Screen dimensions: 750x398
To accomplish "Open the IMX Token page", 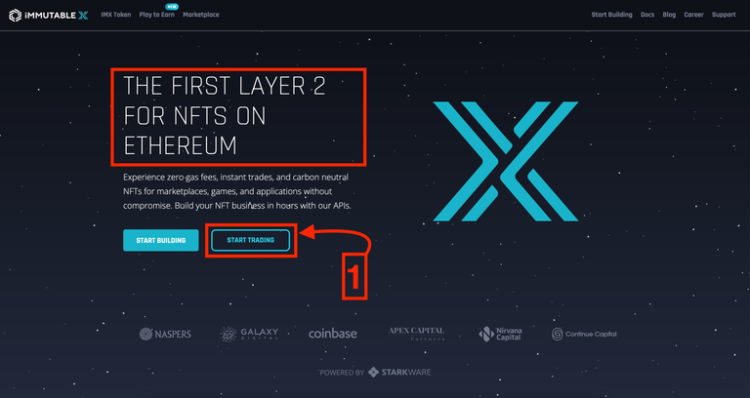I will pyautogui.click(x=116, y=15).
